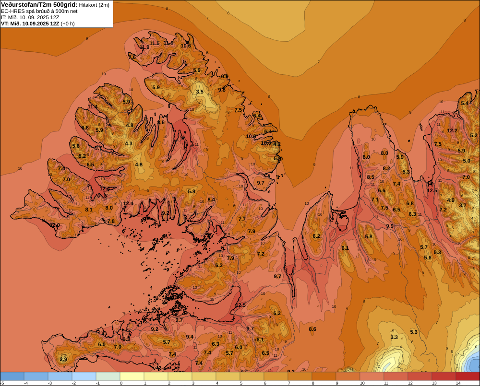Click the legend tick label 0

coord(121,383)
